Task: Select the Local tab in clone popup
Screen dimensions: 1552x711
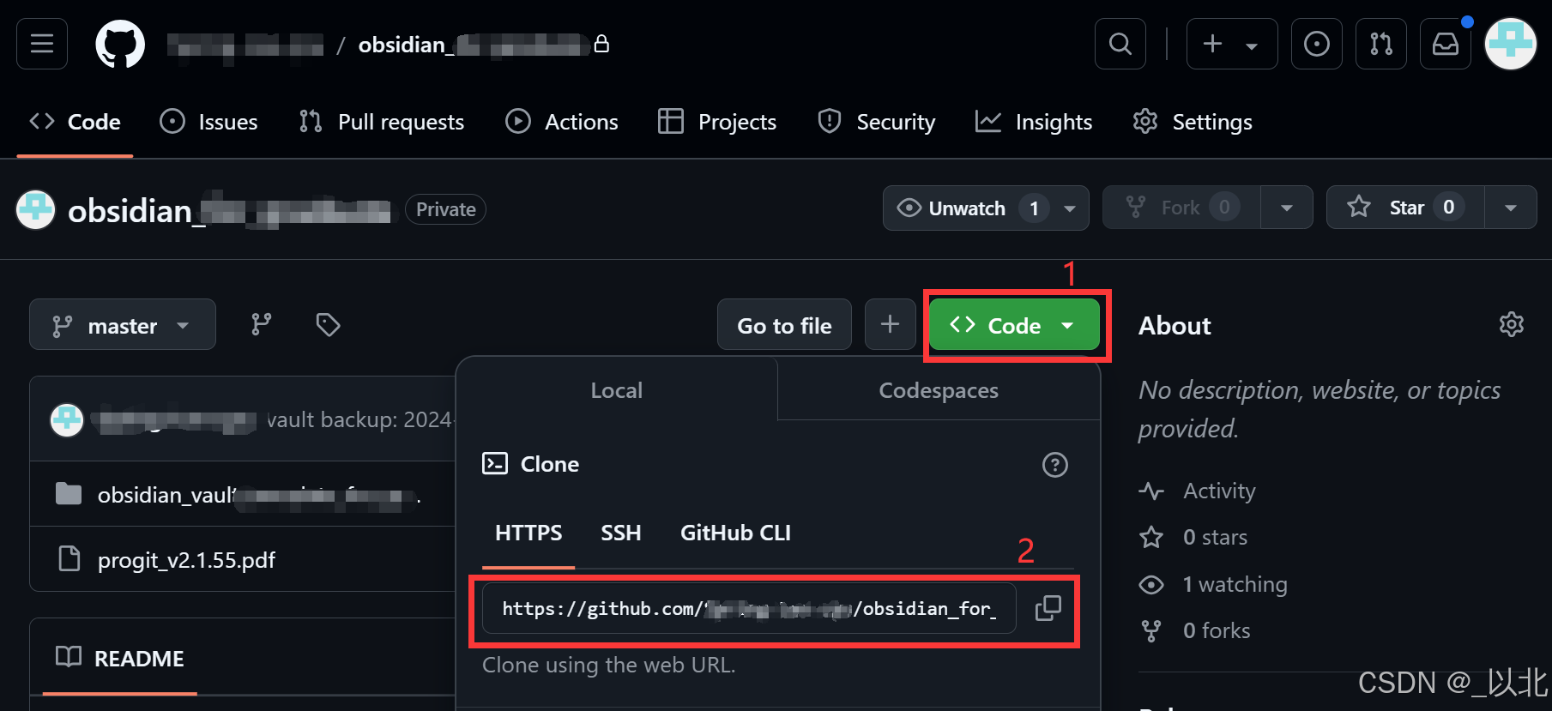Action: [617, 389]
